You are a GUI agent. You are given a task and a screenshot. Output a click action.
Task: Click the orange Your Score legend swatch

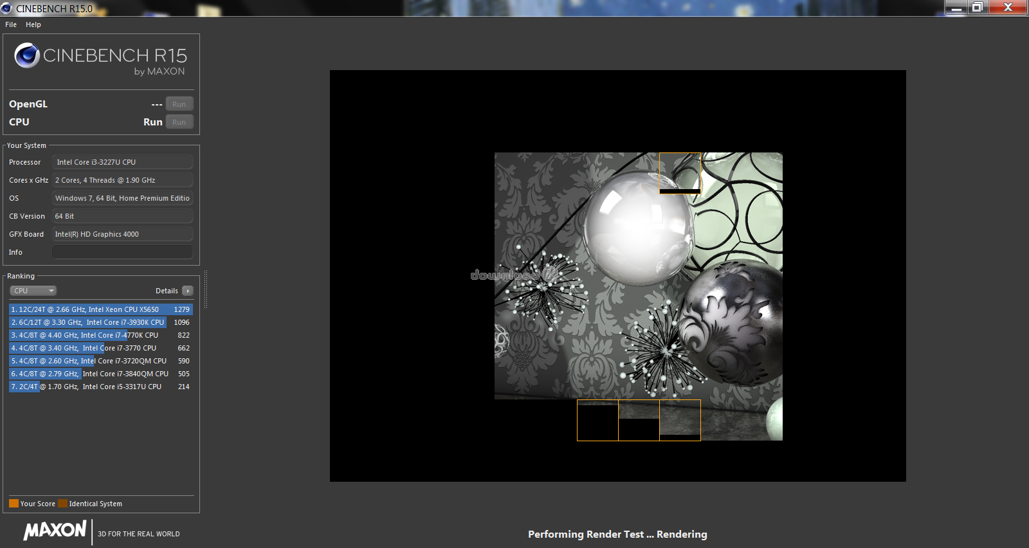(x=14, y=504)
